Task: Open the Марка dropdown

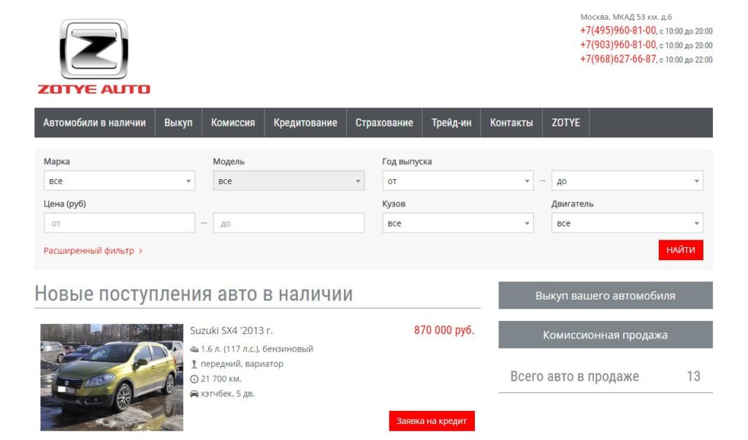Action: point(119,181)
